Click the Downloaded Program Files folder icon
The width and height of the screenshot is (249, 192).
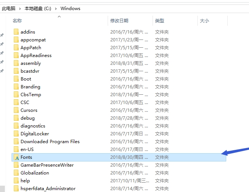click(16, 141)
